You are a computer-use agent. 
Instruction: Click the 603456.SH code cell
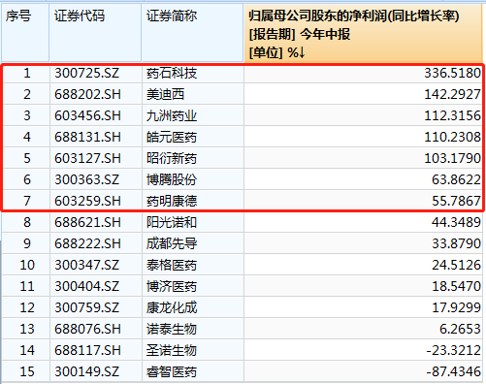click(96, 115)
